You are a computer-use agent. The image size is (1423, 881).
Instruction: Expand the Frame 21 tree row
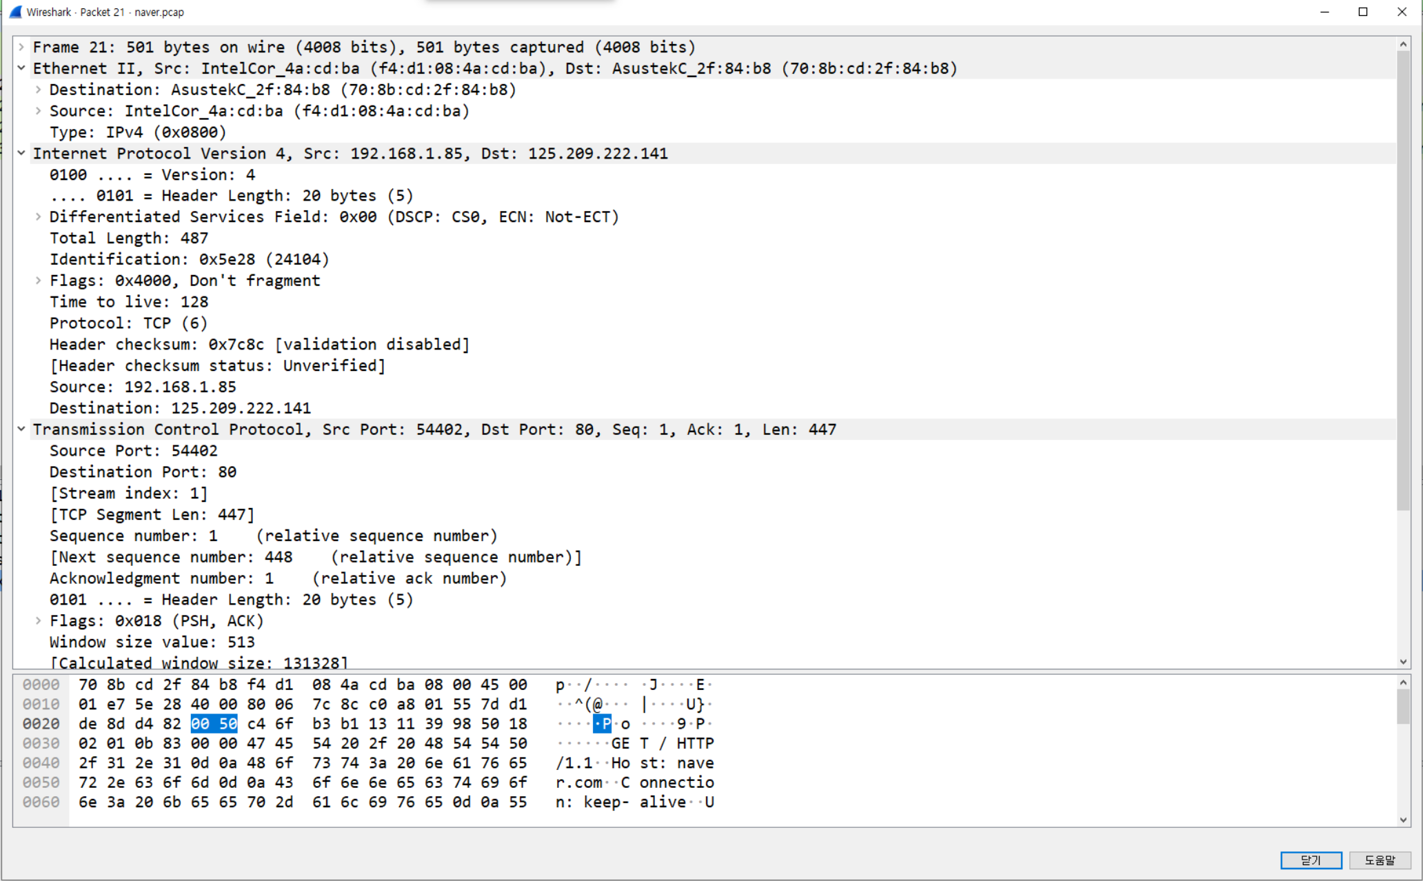click(21, 47)
